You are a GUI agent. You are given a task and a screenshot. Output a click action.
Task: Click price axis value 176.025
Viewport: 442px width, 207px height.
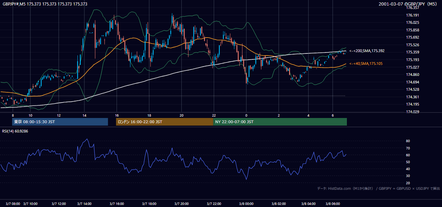click(413, 22)
